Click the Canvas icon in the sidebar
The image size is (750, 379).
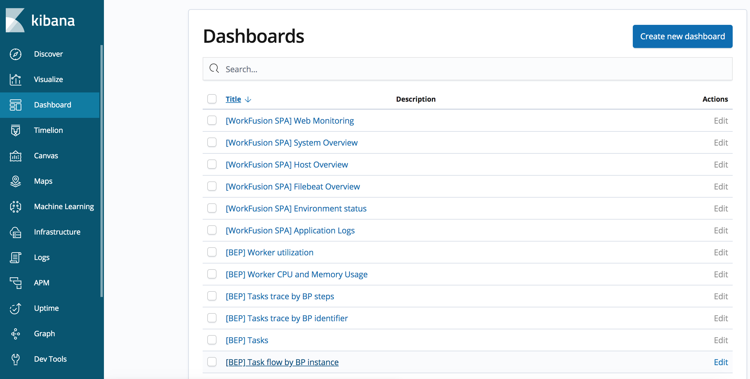click(x=15, y=156)
